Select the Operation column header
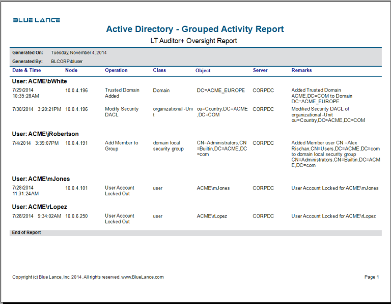 tap(116, 70)
